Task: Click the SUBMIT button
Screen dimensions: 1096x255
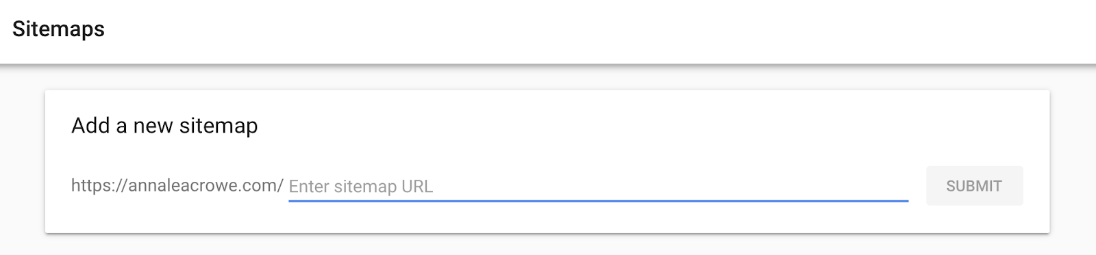Action: point(974,186)
